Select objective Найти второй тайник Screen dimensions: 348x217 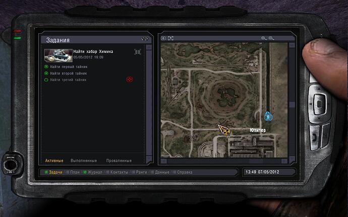click(x=67, y=73)
